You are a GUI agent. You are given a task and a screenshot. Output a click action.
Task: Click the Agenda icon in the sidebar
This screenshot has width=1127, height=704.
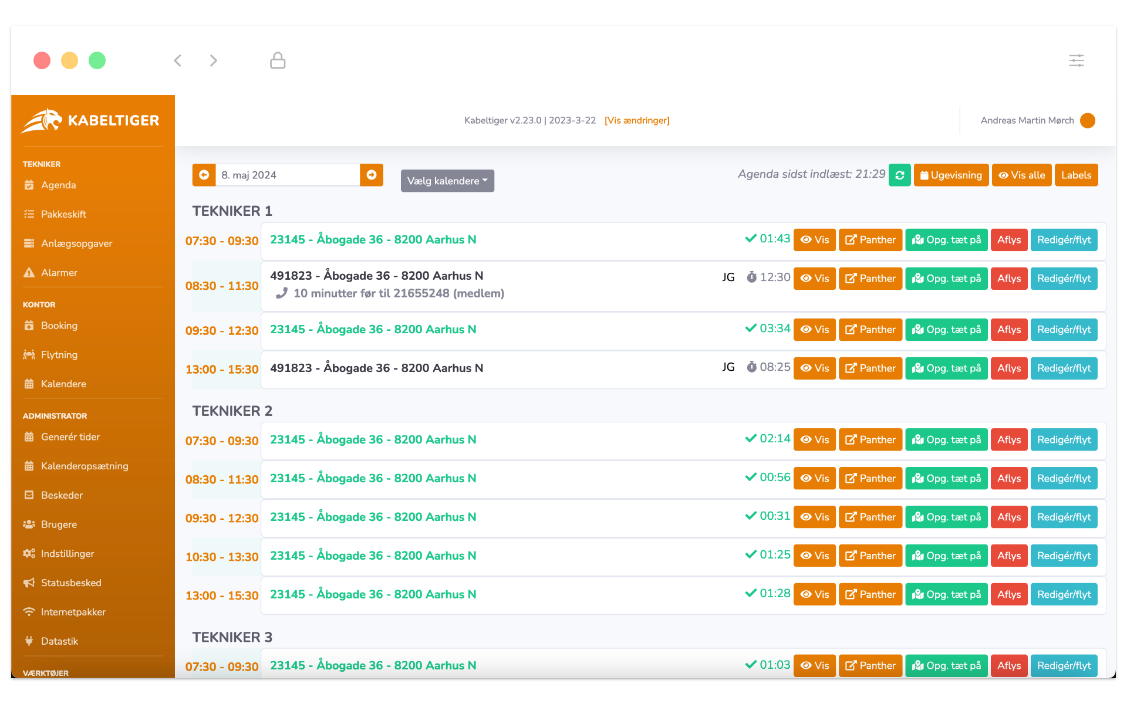[x=28, y=185]
